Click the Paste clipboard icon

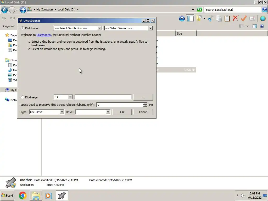click(x=227, y=18)
